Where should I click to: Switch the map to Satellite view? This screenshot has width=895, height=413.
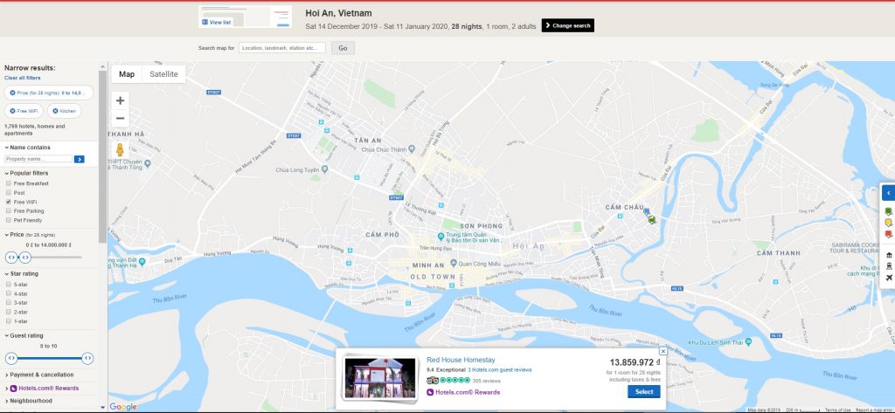[163, 74]
